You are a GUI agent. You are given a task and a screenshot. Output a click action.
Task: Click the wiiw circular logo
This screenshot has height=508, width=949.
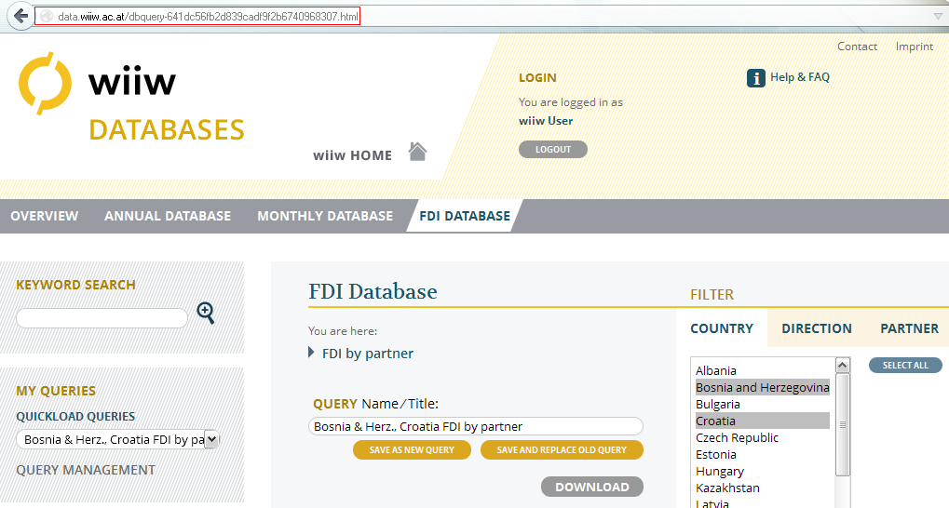(x=45, y=83)
